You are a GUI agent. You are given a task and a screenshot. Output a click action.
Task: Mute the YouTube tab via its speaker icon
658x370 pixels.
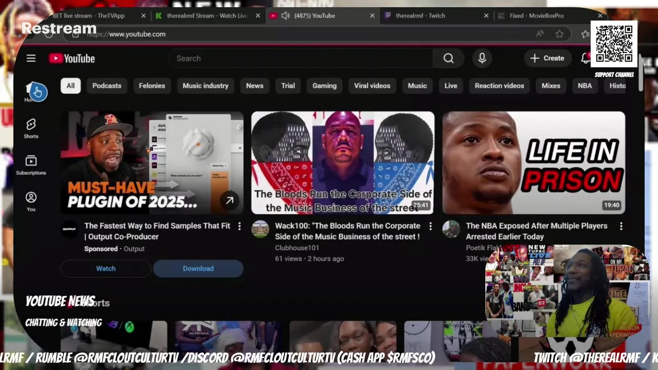(285, 15)
